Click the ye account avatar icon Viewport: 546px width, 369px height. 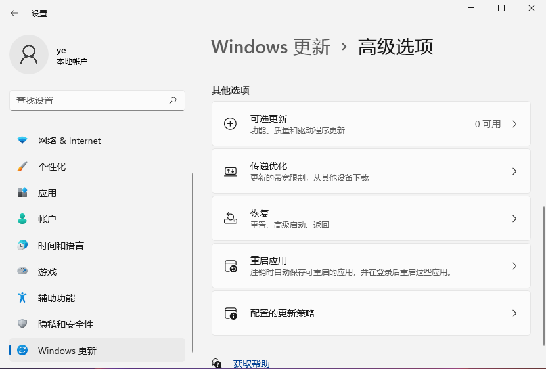point(29,54)
